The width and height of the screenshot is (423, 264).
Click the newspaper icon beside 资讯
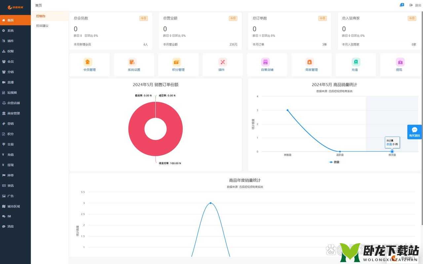[x=4, y=185]
